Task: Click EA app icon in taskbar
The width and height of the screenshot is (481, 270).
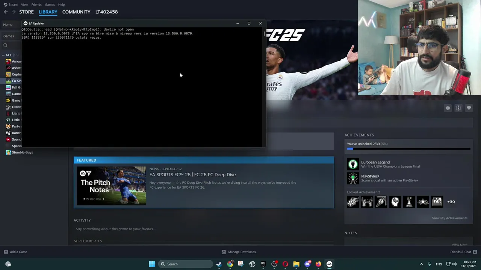Action: pyautogui.click(x=329, y=264)
